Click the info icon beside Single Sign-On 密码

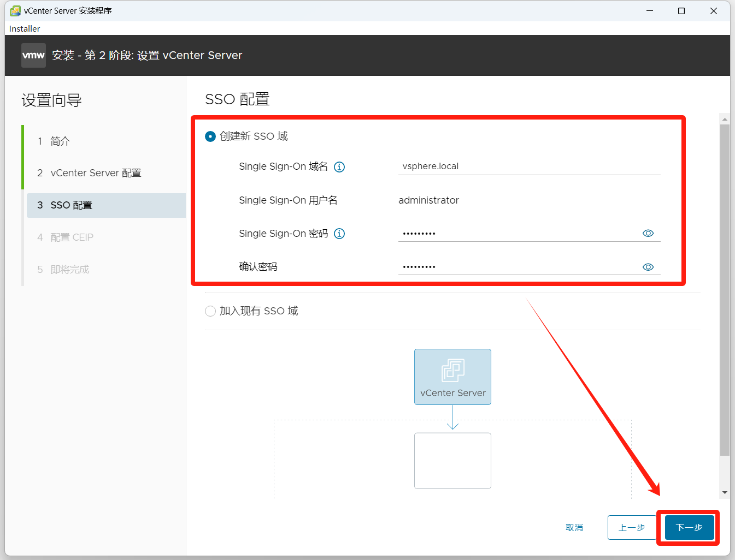click(x=339, y=234)
